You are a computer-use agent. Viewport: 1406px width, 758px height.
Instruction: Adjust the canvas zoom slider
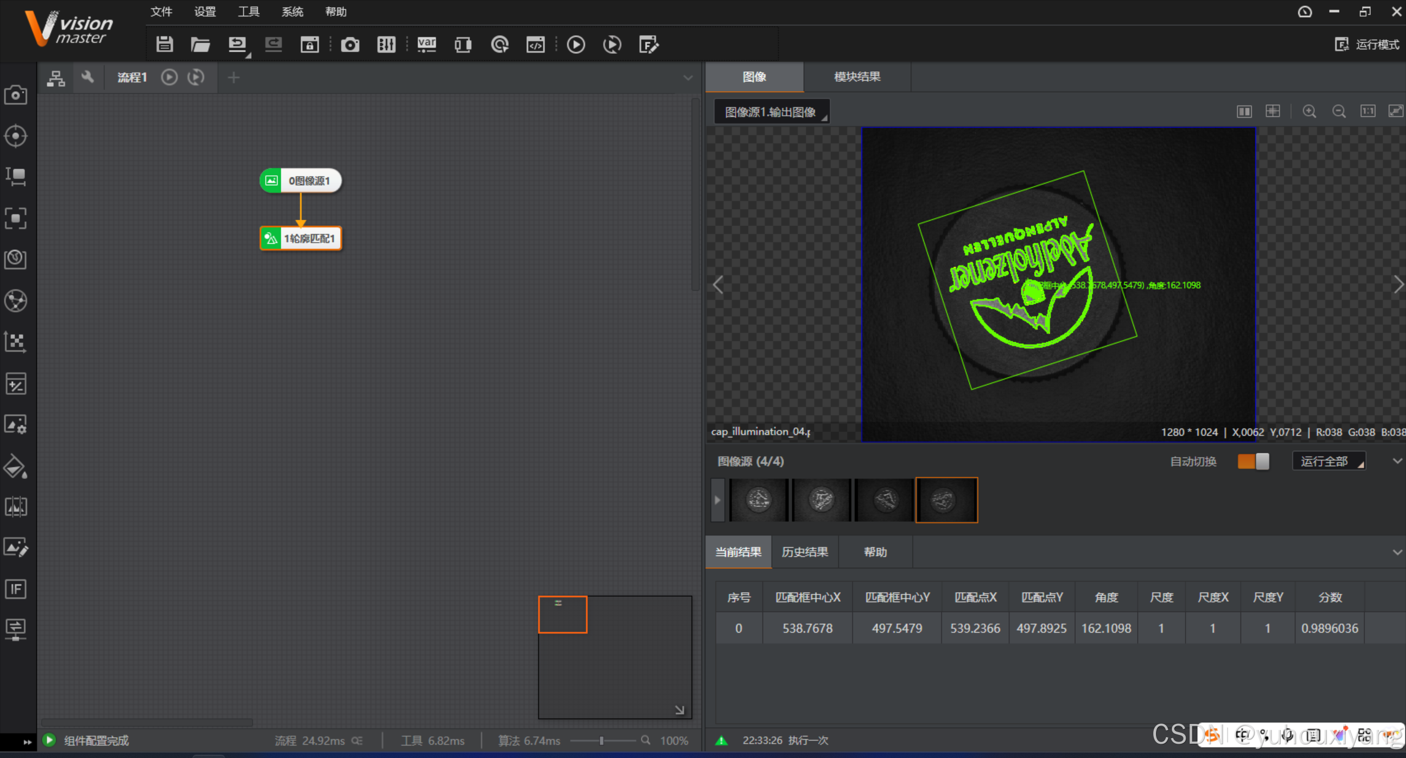tap(602, 740)
